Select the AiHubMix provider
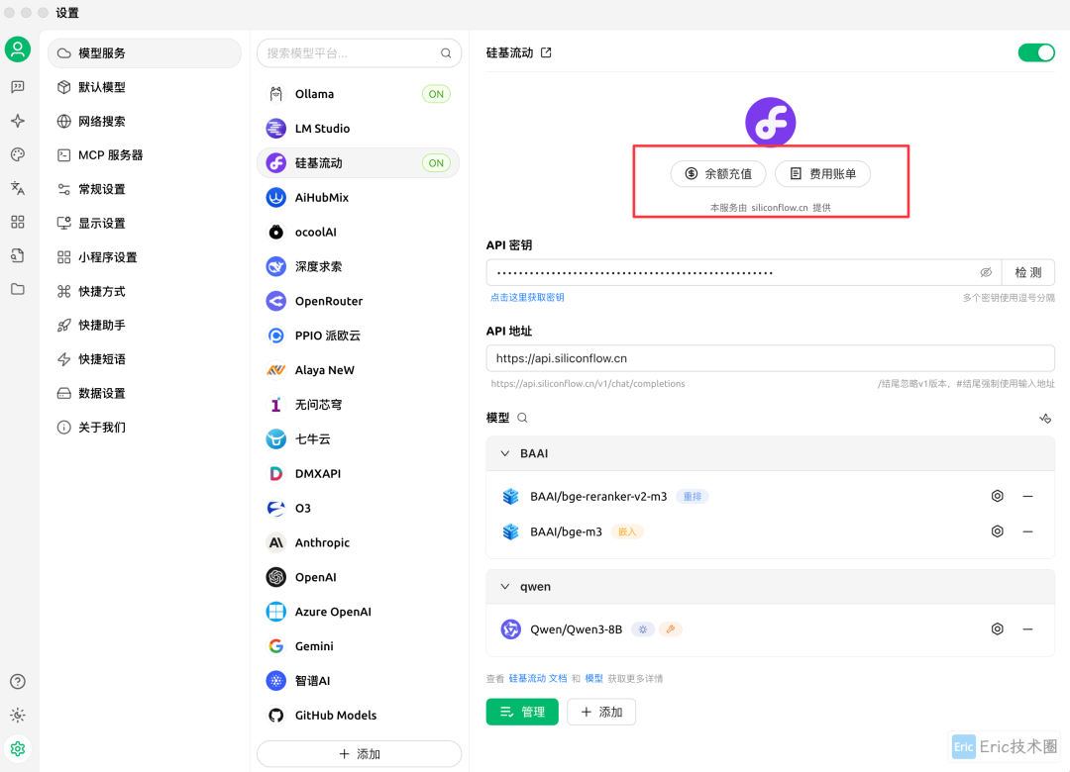The height and width of the screenshot is (772, 1070). (359, 198)
